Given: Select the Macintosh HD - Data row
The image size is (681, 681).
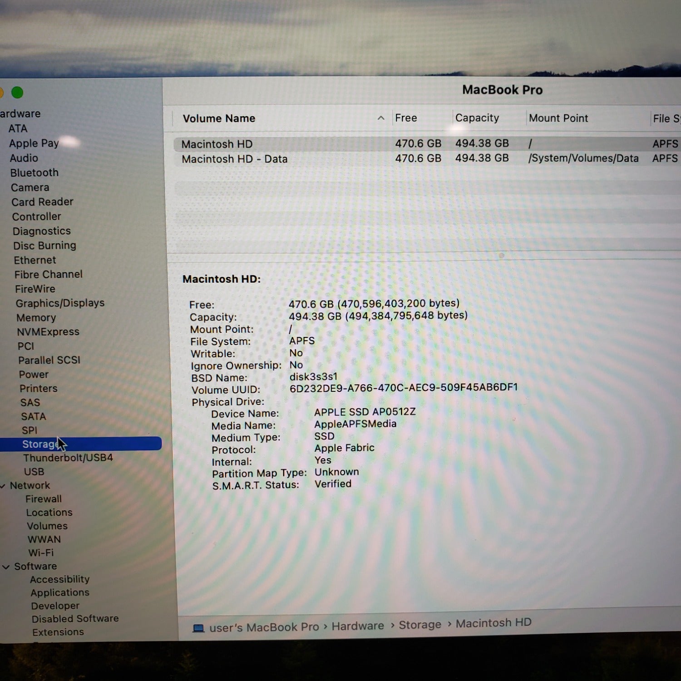Looking at the screenshot, I should click(x=427, y=158).
